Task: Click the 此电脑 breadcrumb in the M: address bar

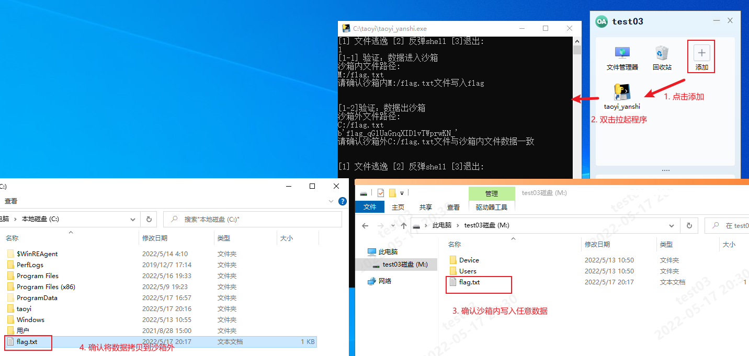Action: click(x=442, y=226)
